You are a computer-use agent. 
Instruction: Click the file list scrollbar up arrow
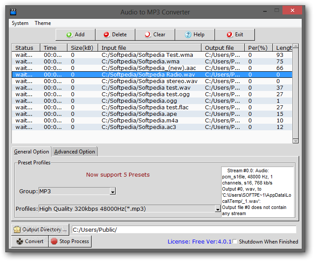pos(296,46)
